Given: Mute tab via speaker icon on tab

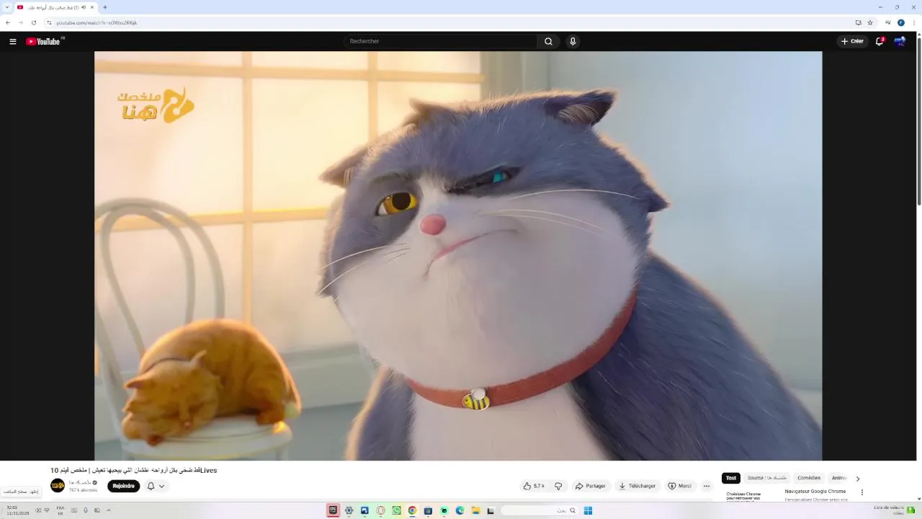Looking at the screenshot, I should [83, 7].
